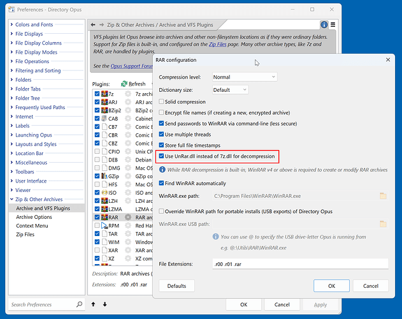
Task: Open the Compression level dropdown
Action: (245, 77)
